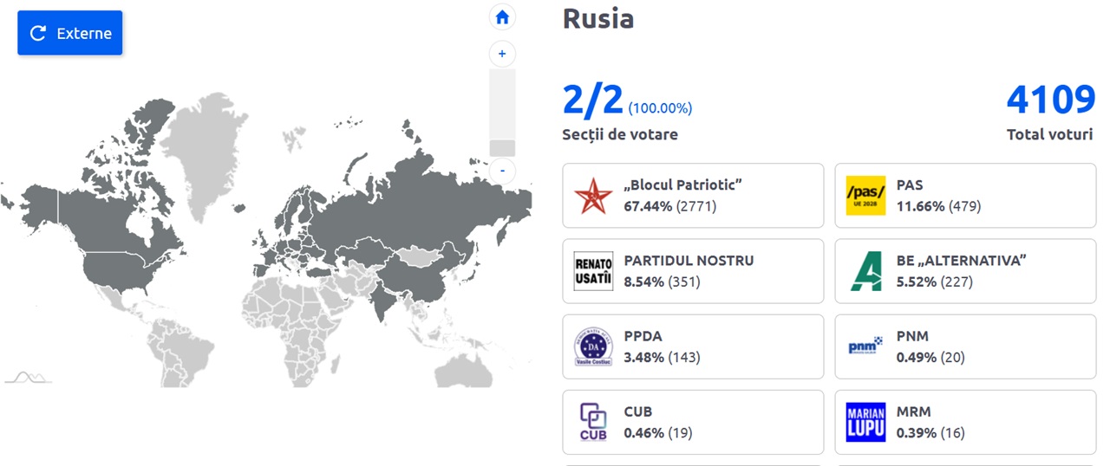Click the yellow PAS party logo
1110x466 pixels.
[865, 195]
